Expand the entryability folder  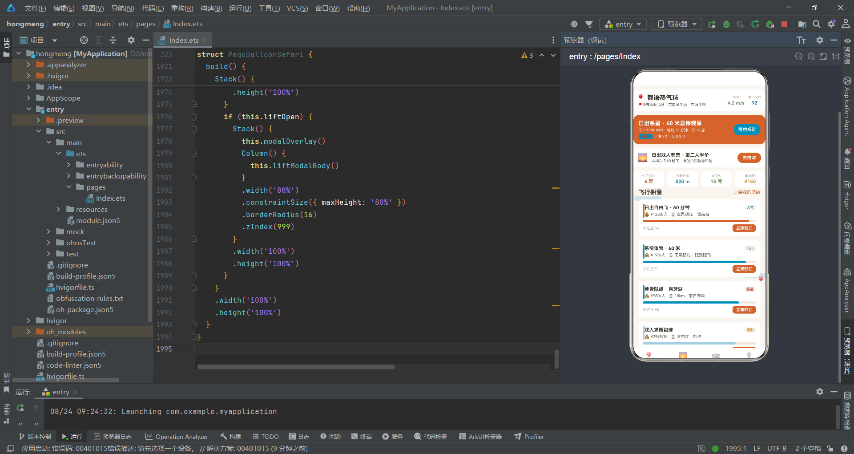68,165
